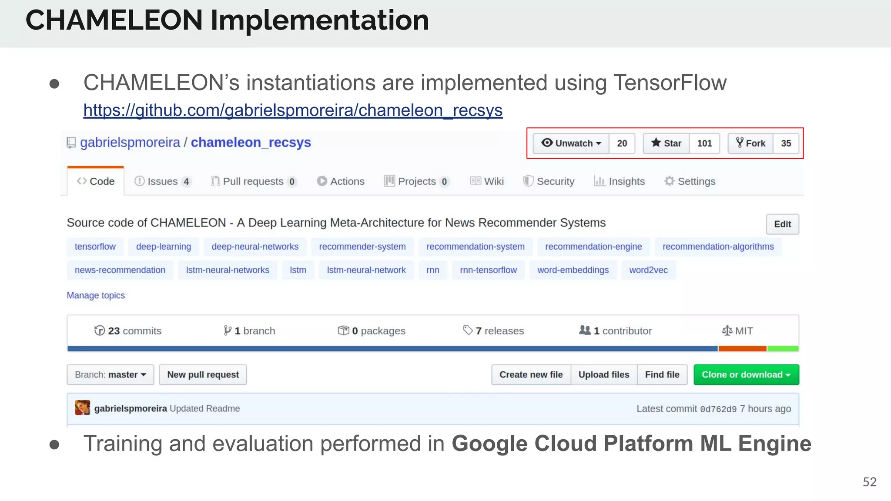Select the word-embeddings topic tag
The width and height of the screenshot is (891, 501).
573,270
